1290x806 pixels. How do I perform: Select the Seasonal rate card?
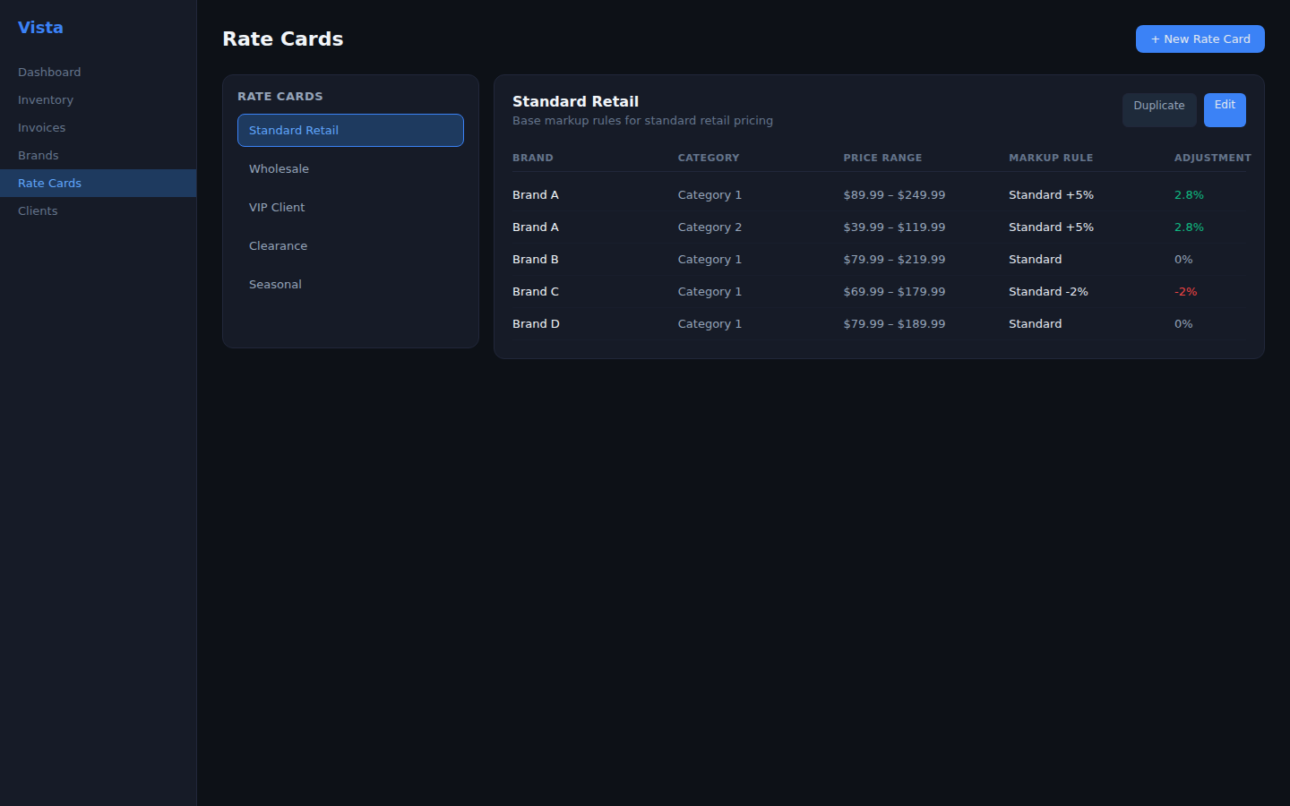click(275, 284)
